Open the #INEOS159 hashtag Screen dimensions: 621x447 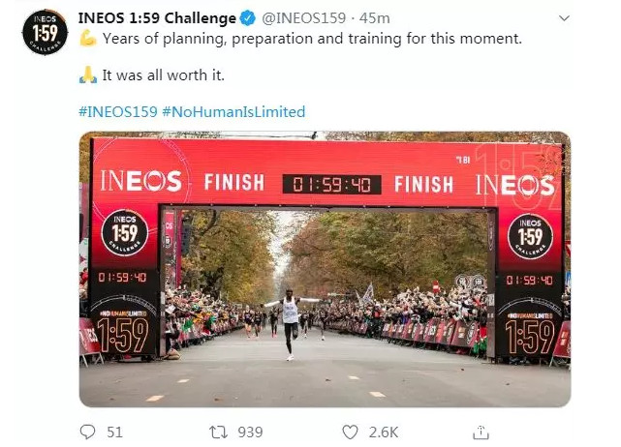(116, 111)
